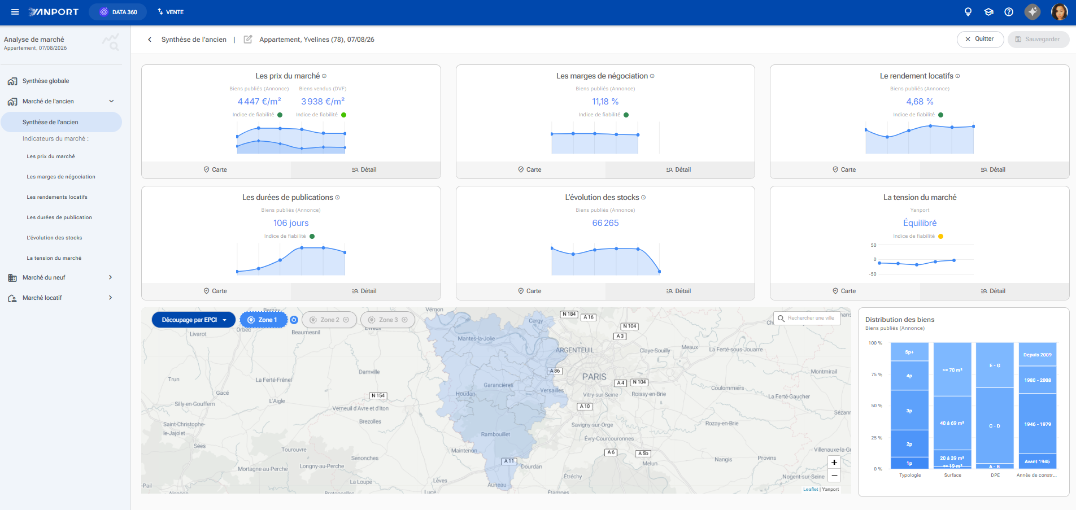Screen dimensions: 1076x510
Task: Click the lightbulb tips icon
Action: 968,12
